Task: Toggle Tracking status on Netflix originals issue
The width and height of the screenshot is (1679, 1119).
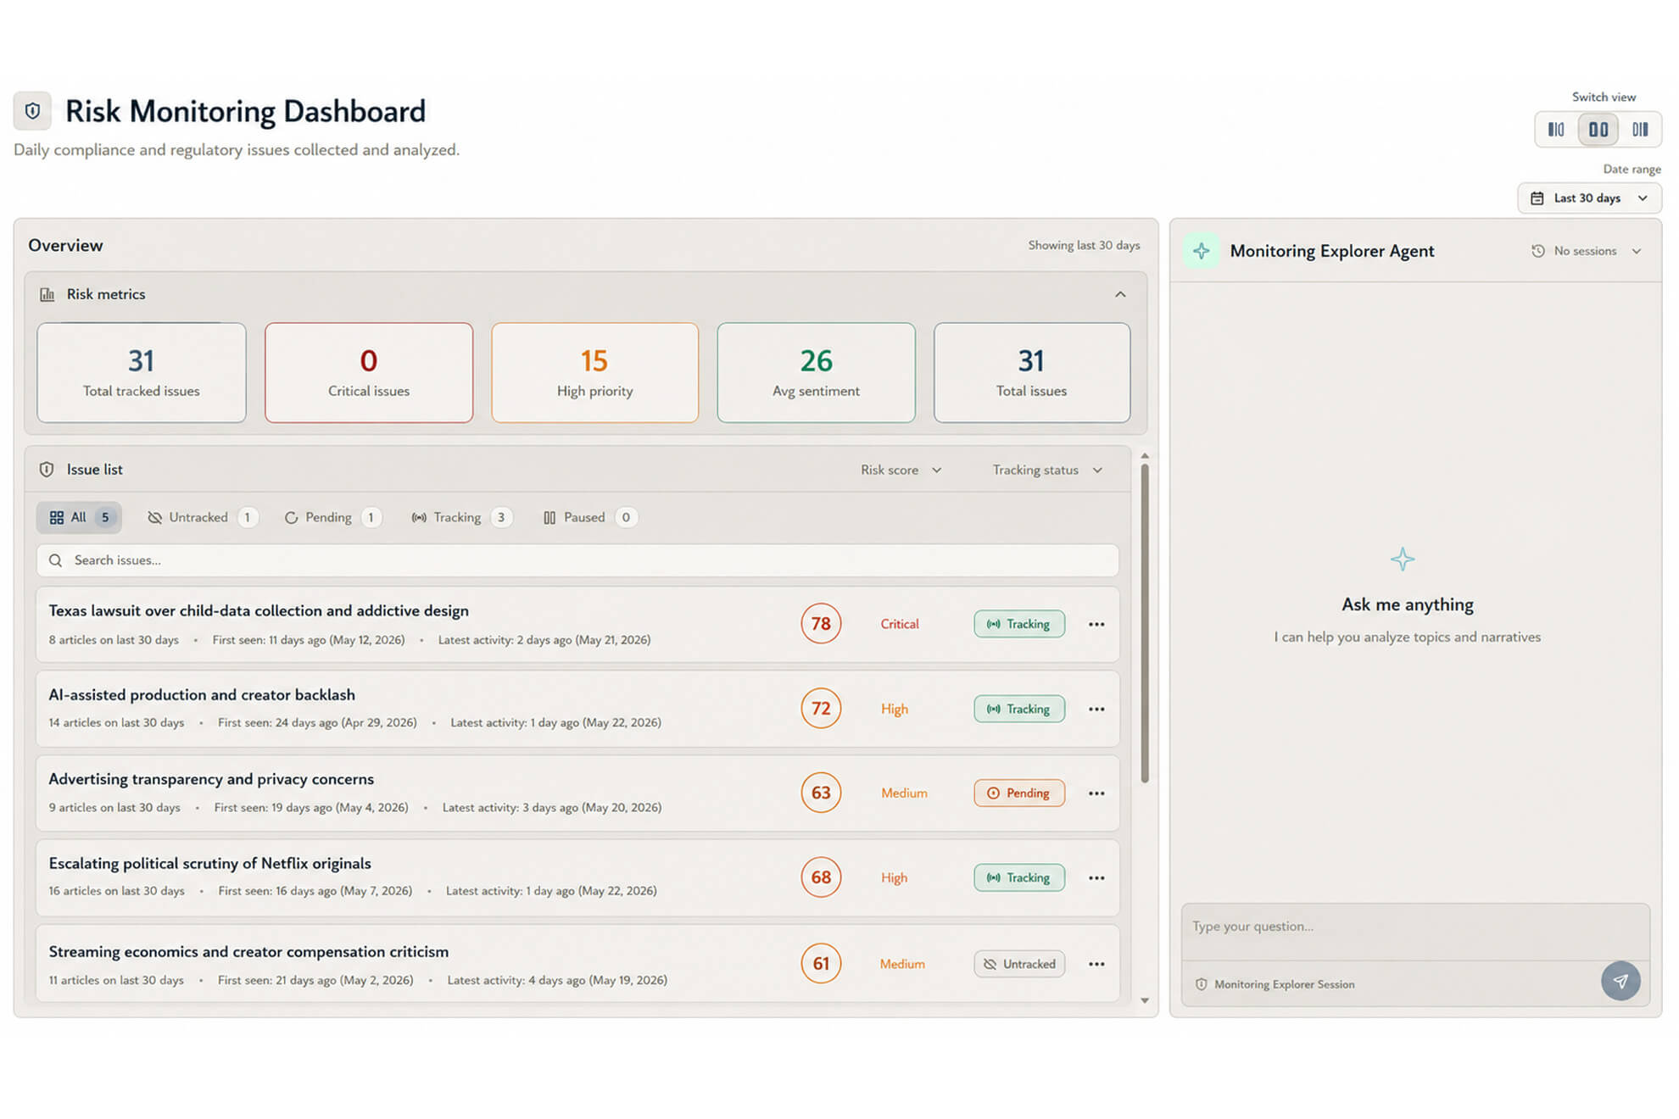Action: [1019, 877]
